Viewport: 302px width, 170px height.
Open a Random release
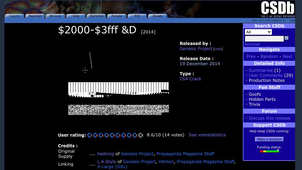click(x=269, y=56)
